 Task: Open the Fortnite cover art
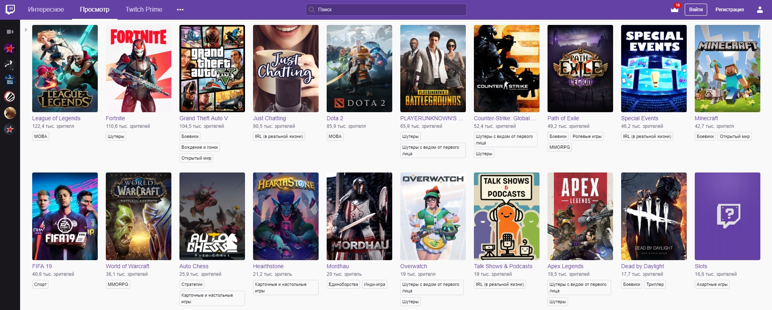(x=138, y=69)
